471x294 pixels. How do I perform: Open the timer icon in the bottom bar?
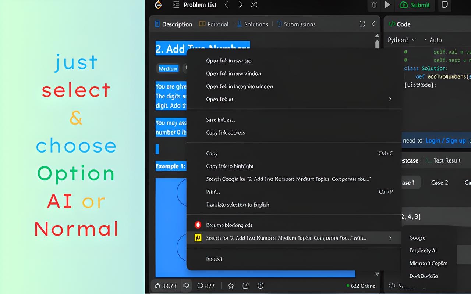coord(260,286)
